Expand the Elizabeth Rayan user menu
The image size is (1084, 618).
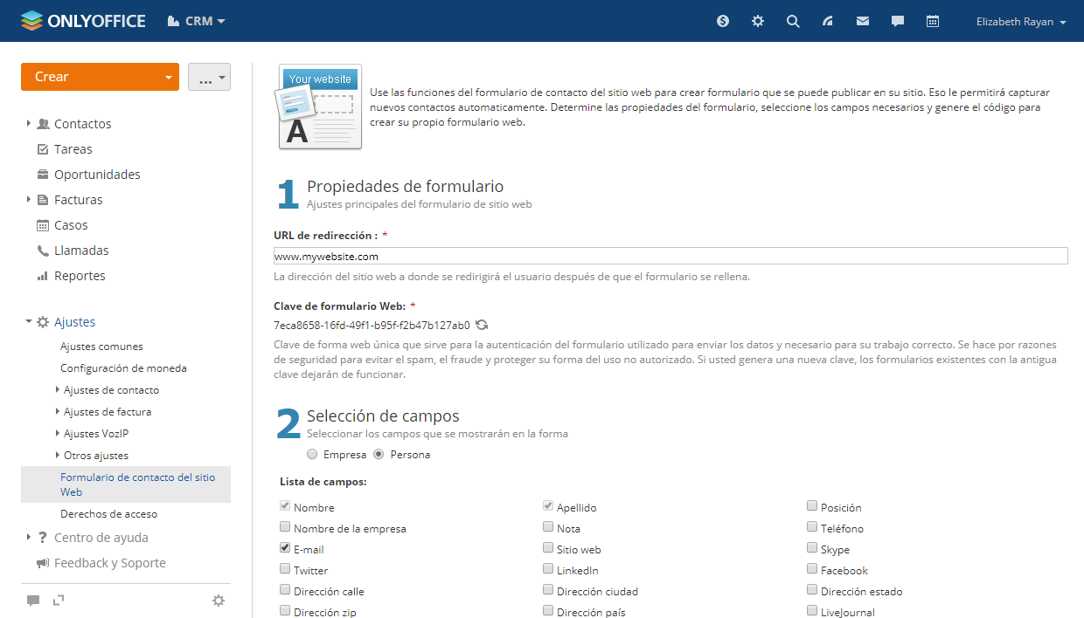coord(1020,22)
